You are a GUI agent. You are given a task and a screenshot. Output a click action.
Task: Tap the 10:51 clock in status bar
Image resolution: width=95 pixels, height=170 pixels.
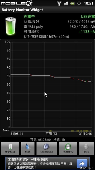pos(89,3)
